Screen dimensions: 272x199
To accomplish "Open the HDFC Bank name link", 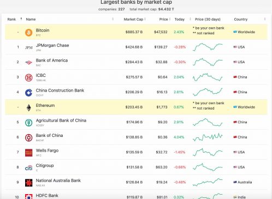I will (x=47, y=196).
